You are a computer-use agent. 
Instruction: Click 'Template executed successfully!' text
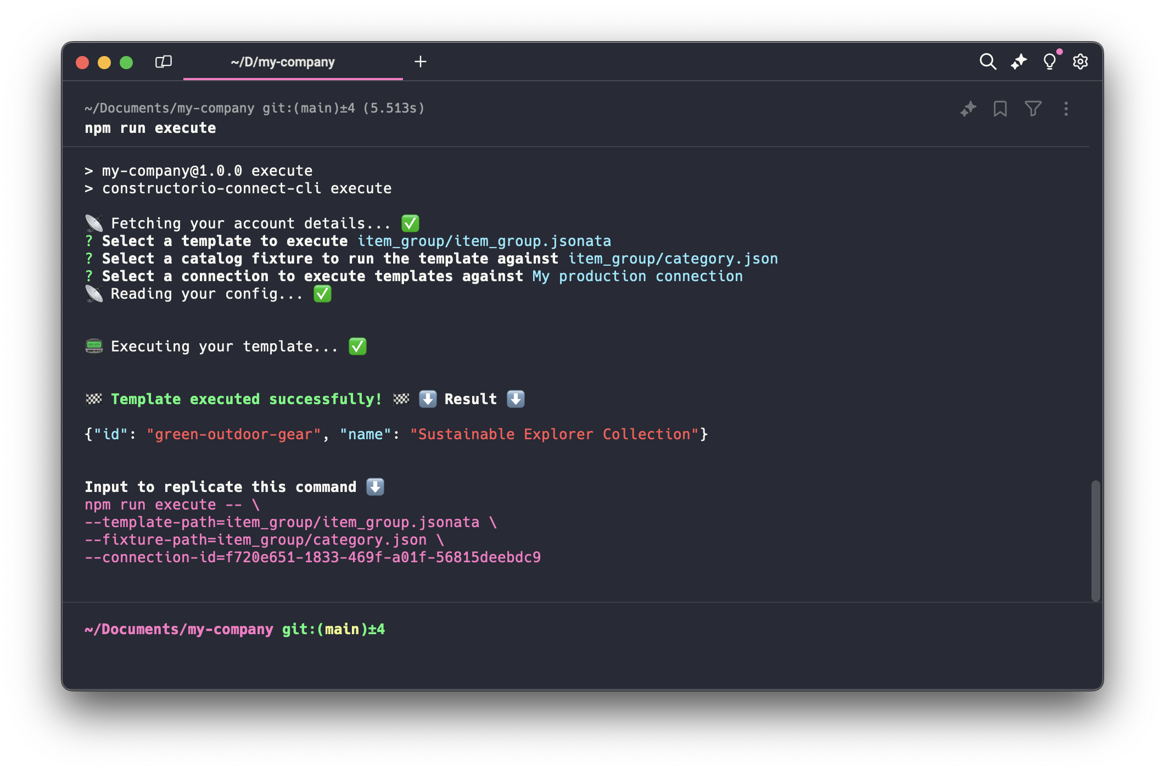coord(247,399)
